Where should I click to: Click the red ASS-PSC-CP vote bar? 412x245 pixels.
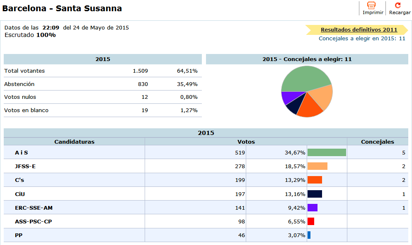(310, 221)
